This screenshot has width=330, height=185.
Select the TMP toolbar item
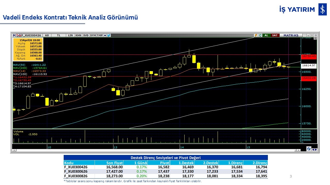[x=100, y=35]
